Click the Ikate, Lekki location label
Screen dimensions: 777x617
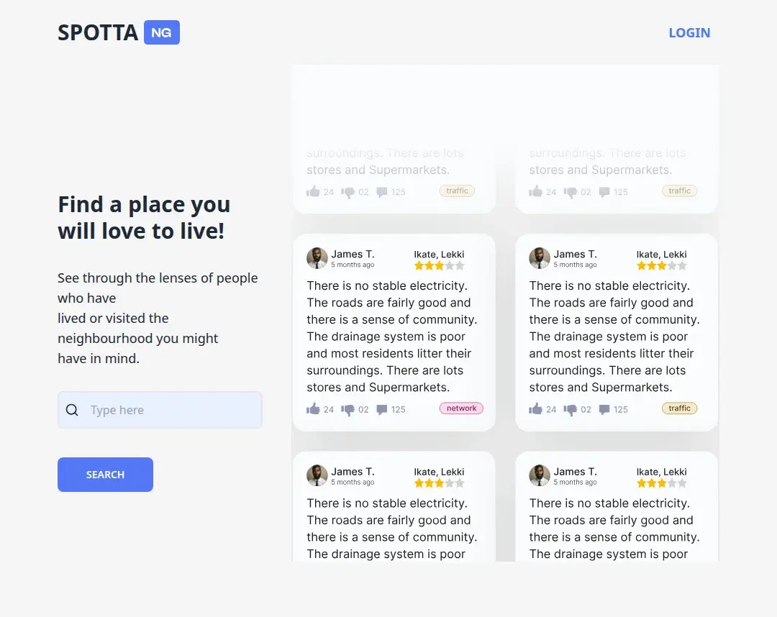439,254
